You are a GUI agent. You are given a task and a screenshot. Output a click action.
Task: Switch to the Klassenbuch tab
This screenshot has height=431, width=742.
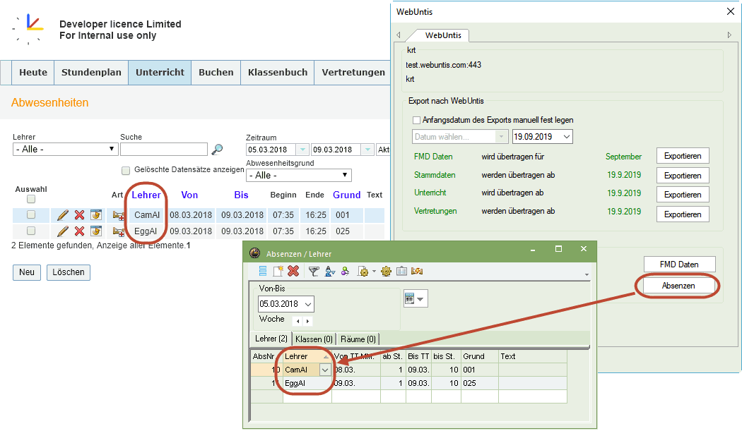[x=278, y=73]
